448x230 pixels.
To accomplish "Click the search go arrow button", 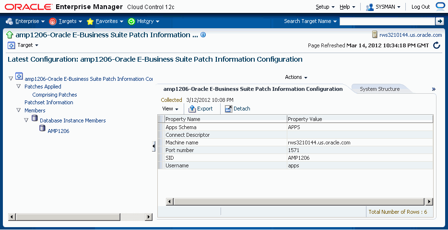I will pyautogui.click(x=439, y=21).
